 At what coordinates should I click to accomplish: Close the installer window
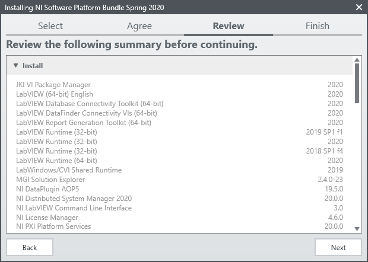tap(359, 7)
